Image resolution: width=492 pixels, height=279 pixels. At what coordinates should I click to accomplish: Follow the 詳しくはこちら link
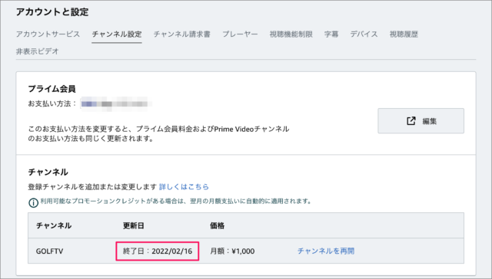point(184,187)
